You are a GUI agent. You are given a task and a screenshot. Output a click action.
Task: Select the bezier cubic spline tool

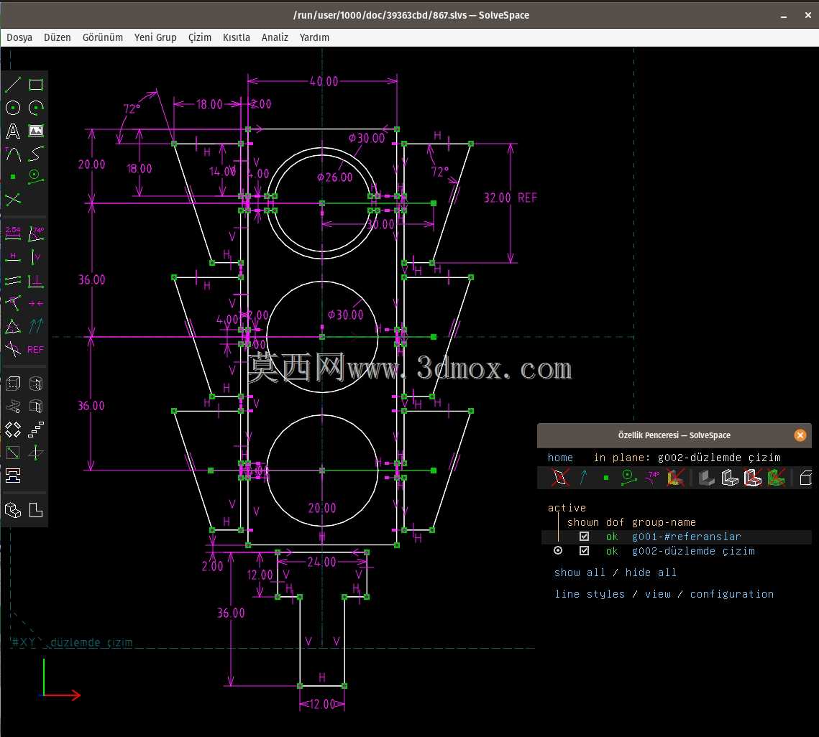(x=36, y=154)
